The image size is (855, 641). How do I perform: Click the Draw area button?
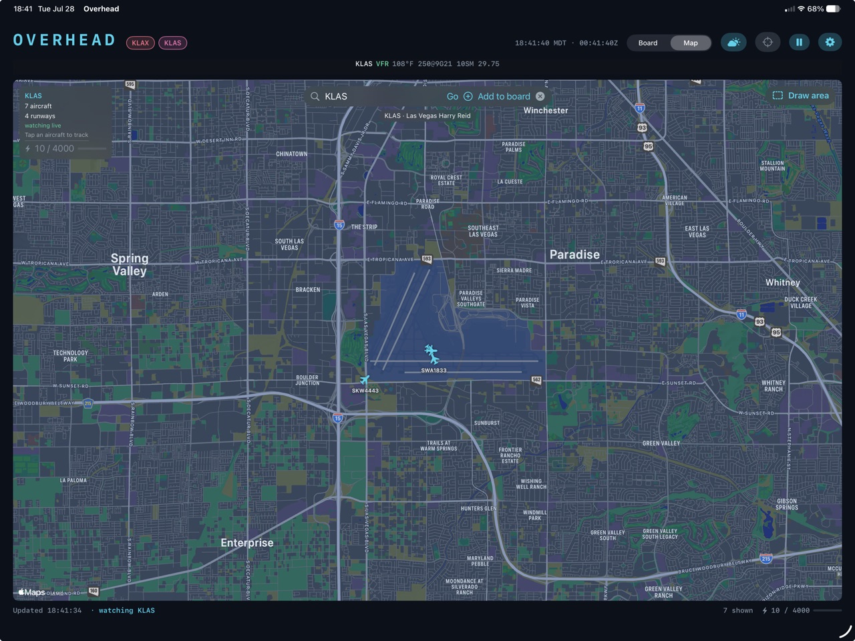(x=801, y=95)
